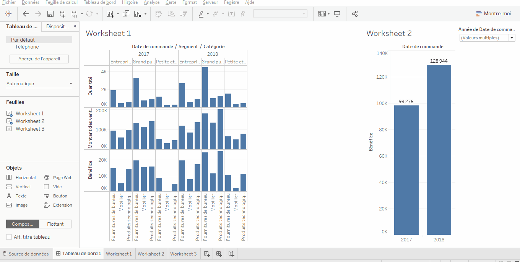Click the presentation mode icon
Viewport: 520px width, 262px height.
click(337, 14)
